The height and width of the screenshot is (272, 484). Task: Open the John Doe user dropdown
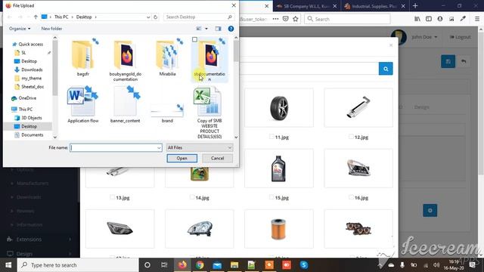424,37
